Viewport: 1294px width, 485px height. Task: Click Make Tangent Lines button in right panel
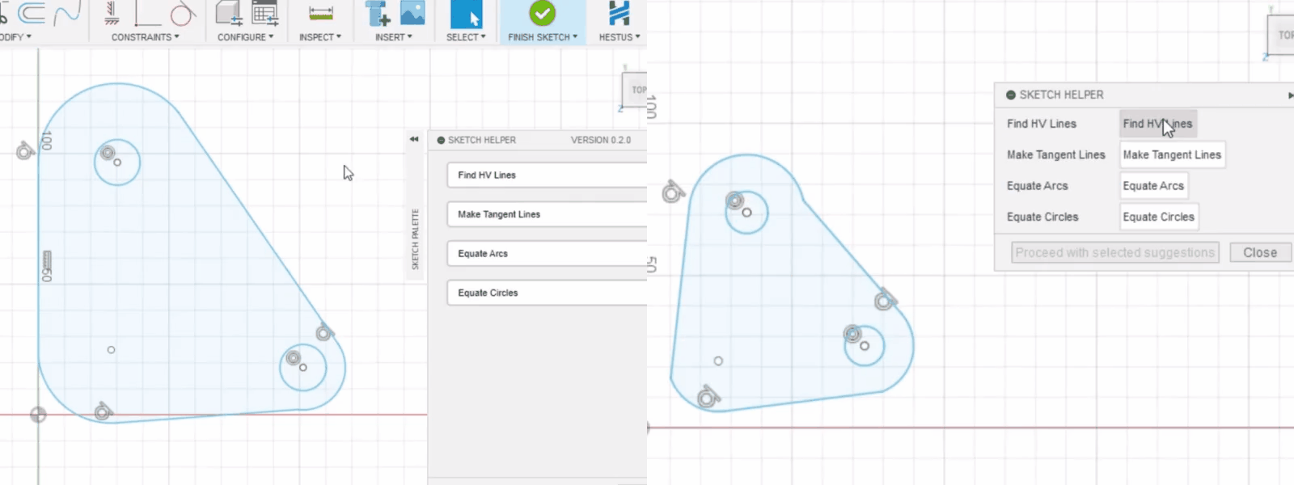[x=1172, y=154]
